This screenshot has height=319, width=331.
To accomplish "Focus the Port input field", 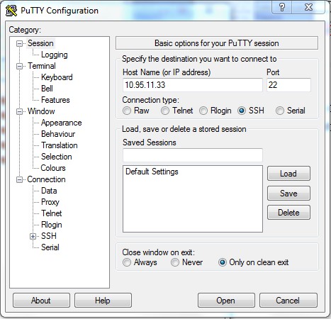I will pos(288,85).
